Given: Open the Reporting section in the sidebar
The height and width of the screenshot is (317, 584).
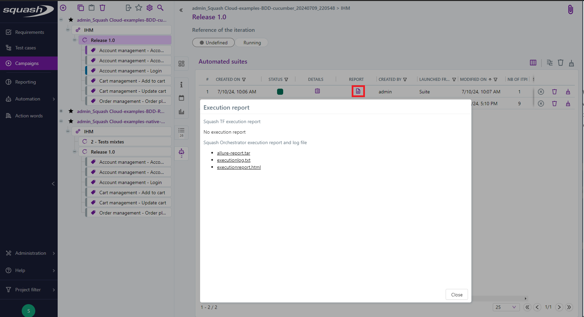Looking at the screenshot, I should tap(25, 82).
